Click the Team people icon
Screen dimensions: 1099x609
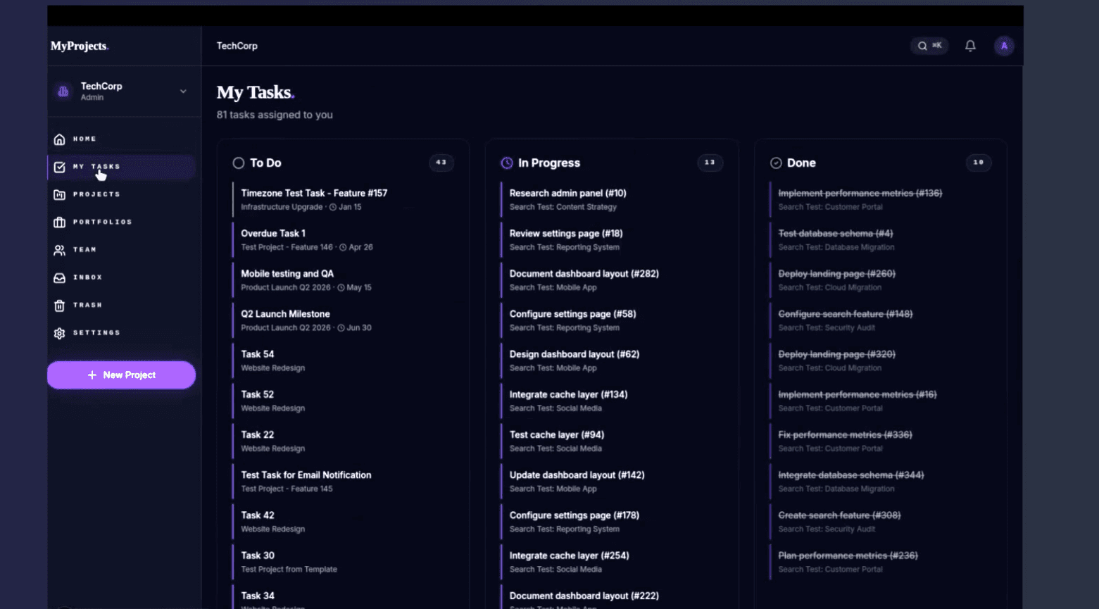pos(60,250)
